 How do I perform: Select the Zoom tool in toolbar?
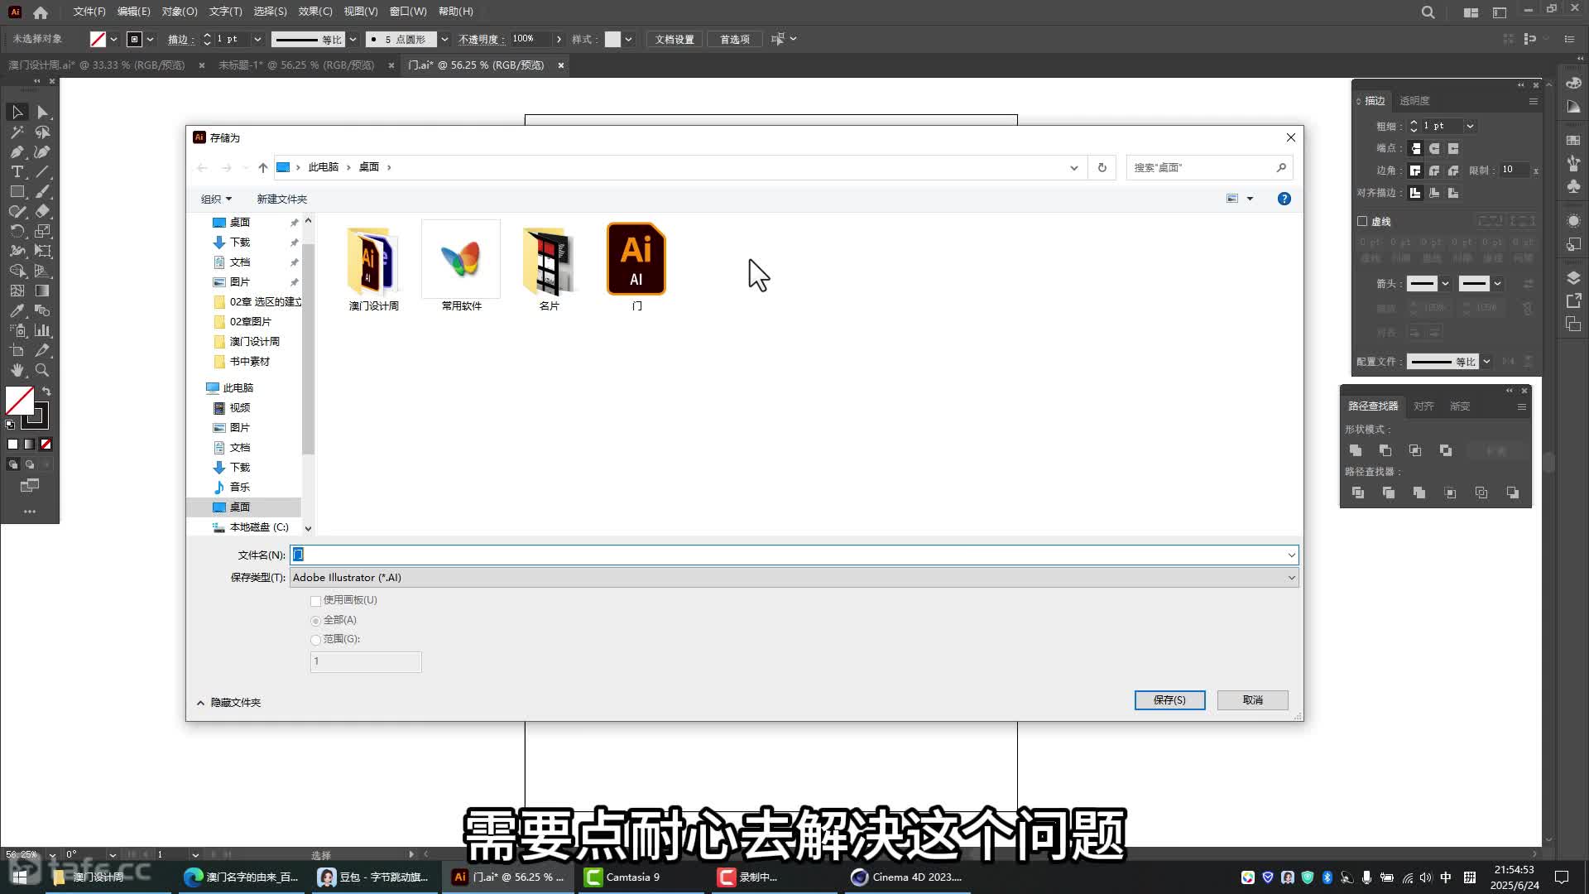42,370
